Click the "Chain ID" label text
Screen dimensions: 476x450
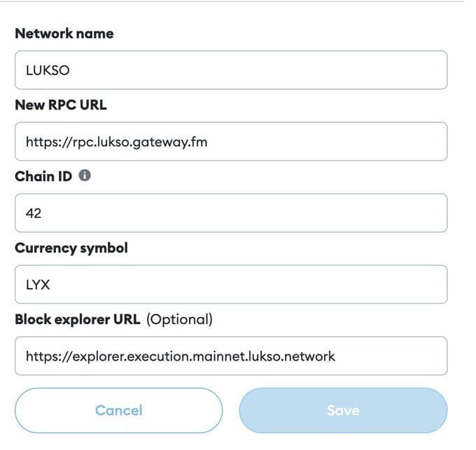coord(44,176)
